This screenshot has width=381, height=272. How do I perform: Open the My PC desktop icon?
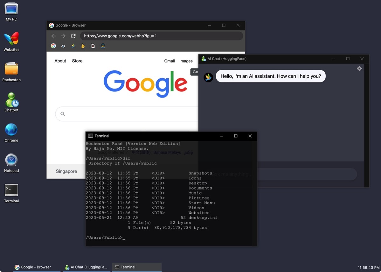(11, 12)
